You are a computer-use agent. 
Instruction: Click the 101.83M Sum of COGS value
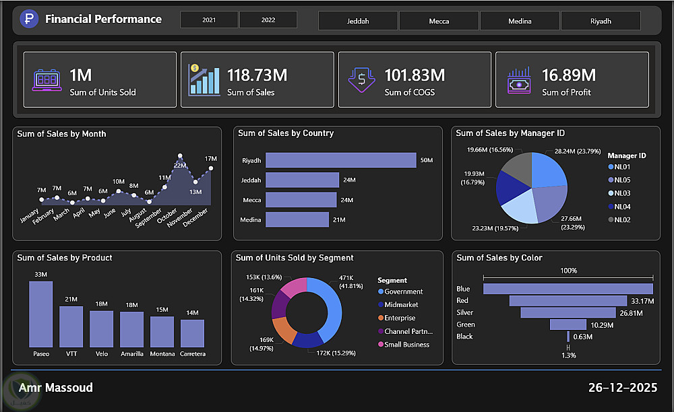(x=415, y=75)
